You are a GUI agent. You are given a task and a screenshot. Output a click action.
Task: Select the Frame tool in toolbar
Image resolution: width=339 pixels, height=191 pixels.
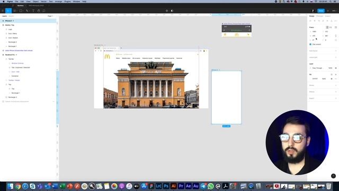point(14,11)
